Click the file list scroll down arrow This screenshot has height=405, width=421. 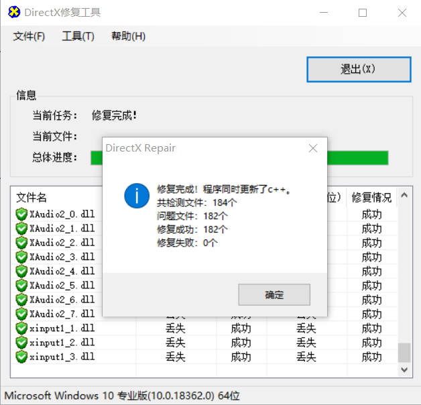point(404,370)
